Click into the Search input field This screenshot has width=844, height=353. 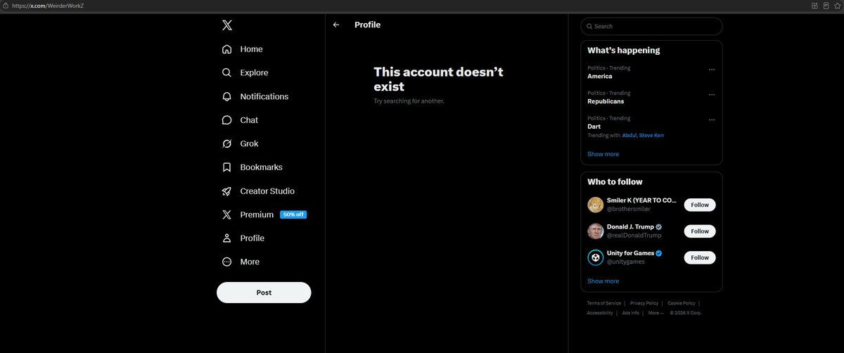[x=651, y=26]
